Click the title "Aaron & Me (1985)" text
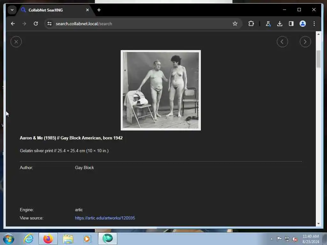Screen dimensions: 327x245 [38, 138]
